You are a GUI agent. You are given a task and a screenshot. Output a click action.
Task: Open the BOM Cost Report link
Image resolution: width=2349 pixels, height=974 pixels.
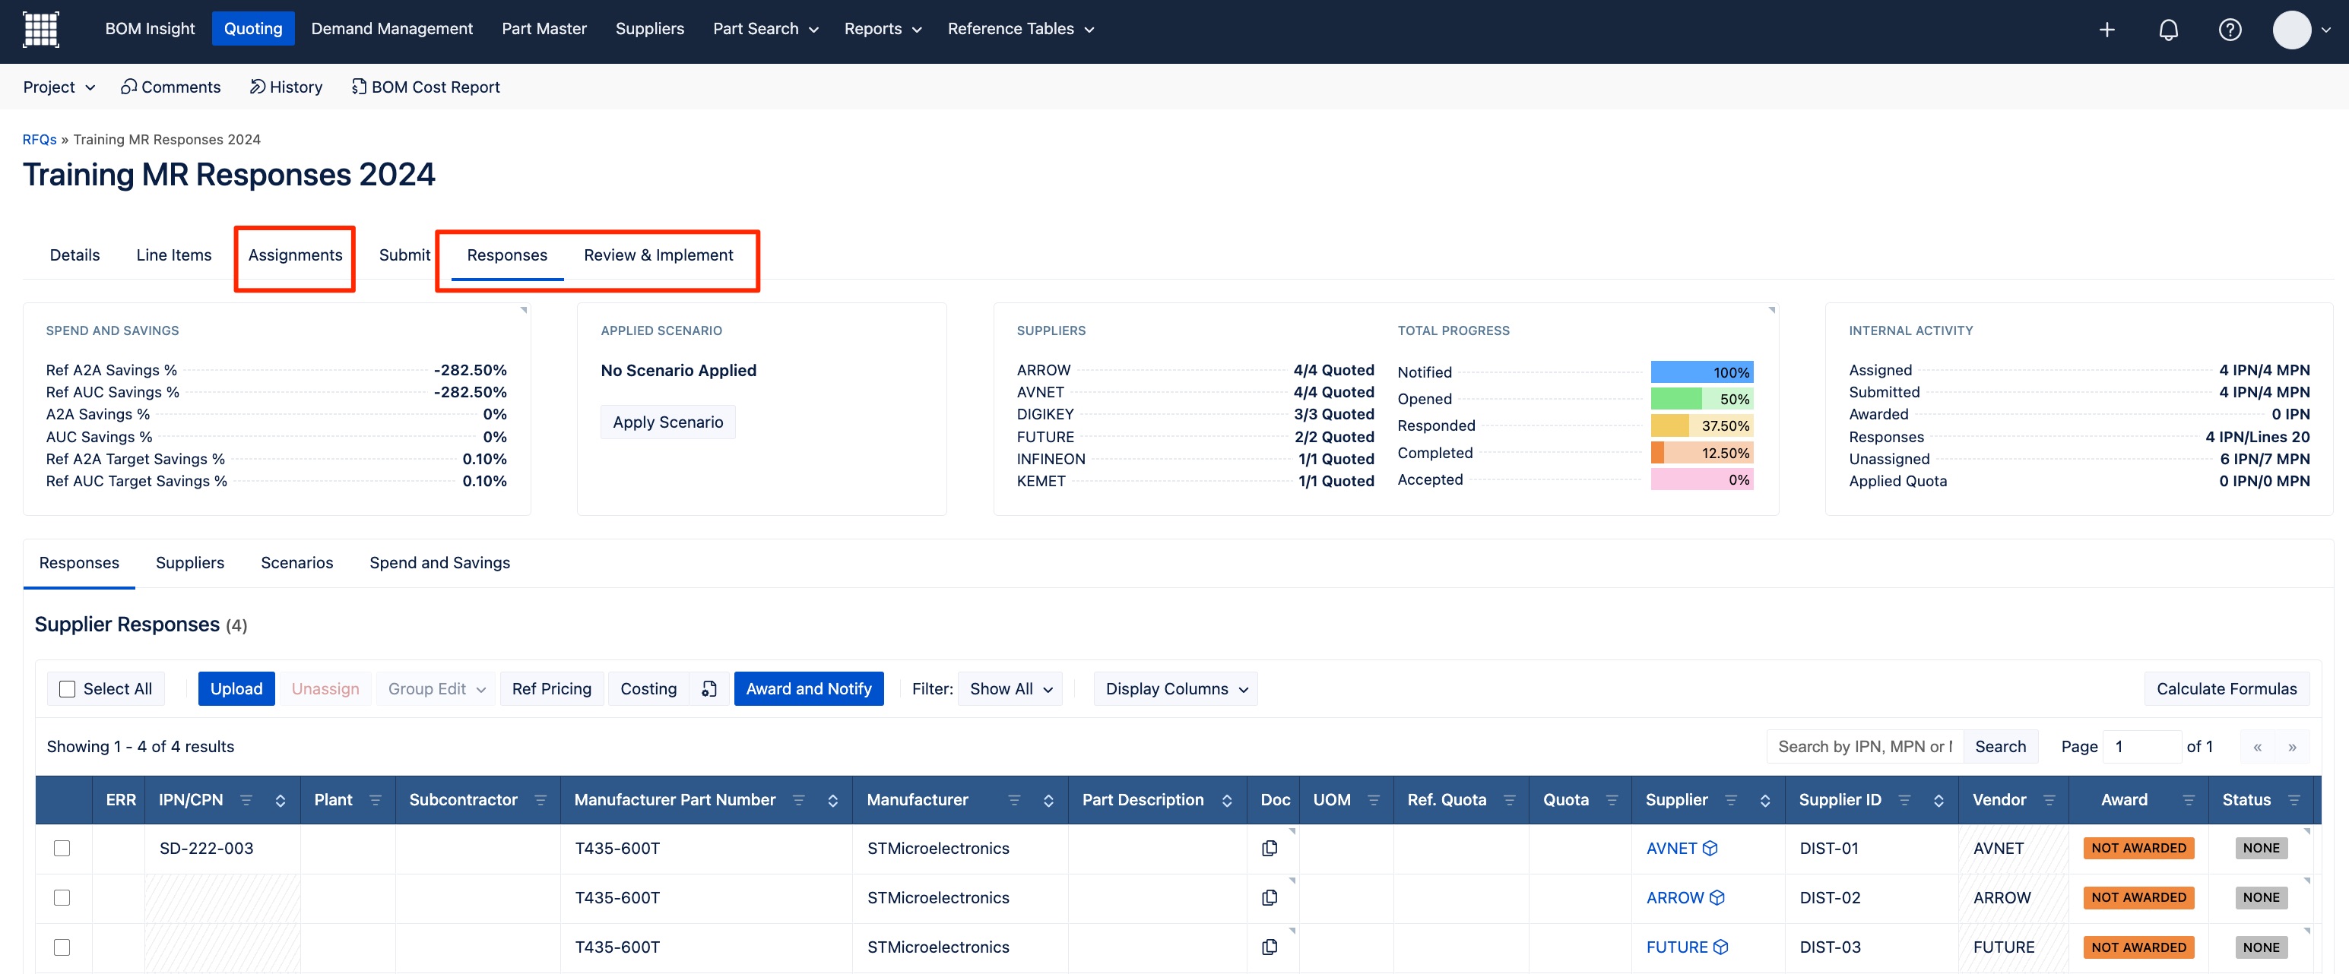[425, 87]
